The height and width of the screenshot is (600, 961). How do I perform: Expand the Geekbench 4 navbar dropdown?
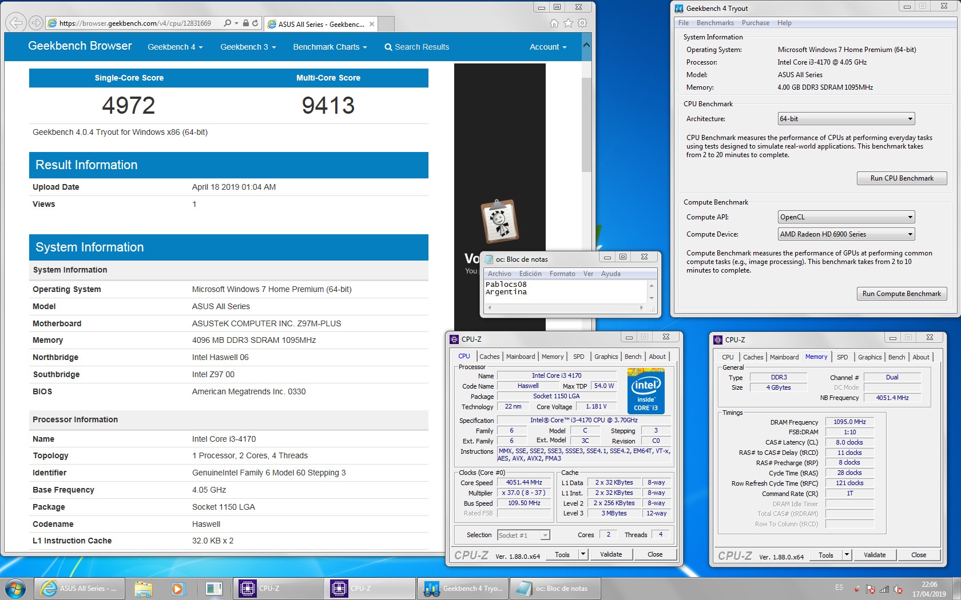coord(175,47)
